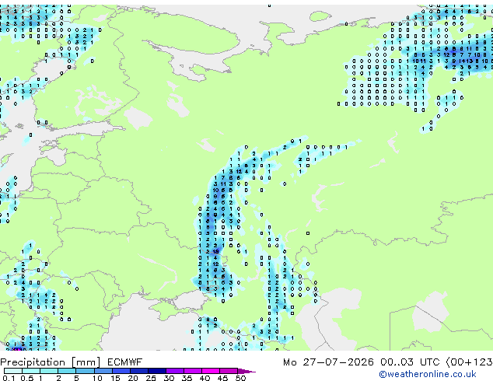The width and height of the screenshot is (493, 381).
Task: Click the 15–20 mm blue legend box
Action: click(x=121, y=371)
